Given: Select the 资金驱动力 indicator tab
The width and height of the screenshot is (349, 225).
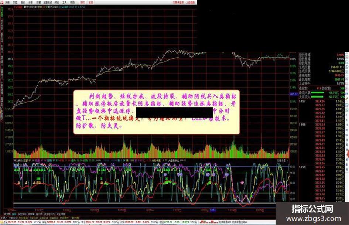Looking at the screenshot, I should tap(49, 214).
